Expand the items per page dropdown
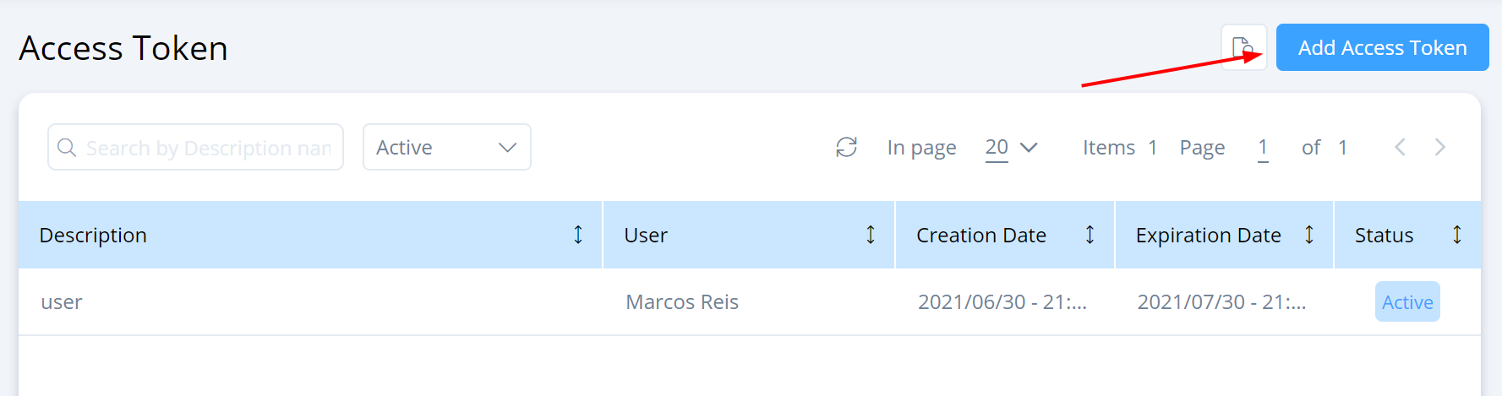Screen dimensions: 1502x396 pyautogui.click(x=1011, y=148)
